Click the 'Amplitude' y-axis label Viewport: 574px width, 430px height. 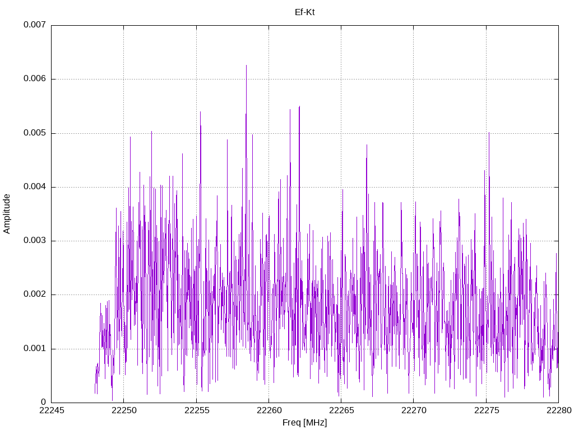tap(7, 214)
